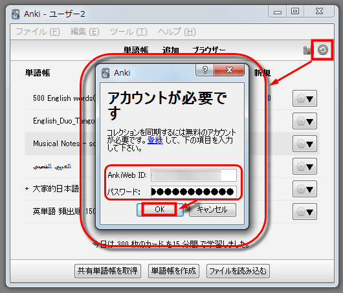Click the キャンセル button
Viewport: 343px width, 293px height.
coord(212,210)
